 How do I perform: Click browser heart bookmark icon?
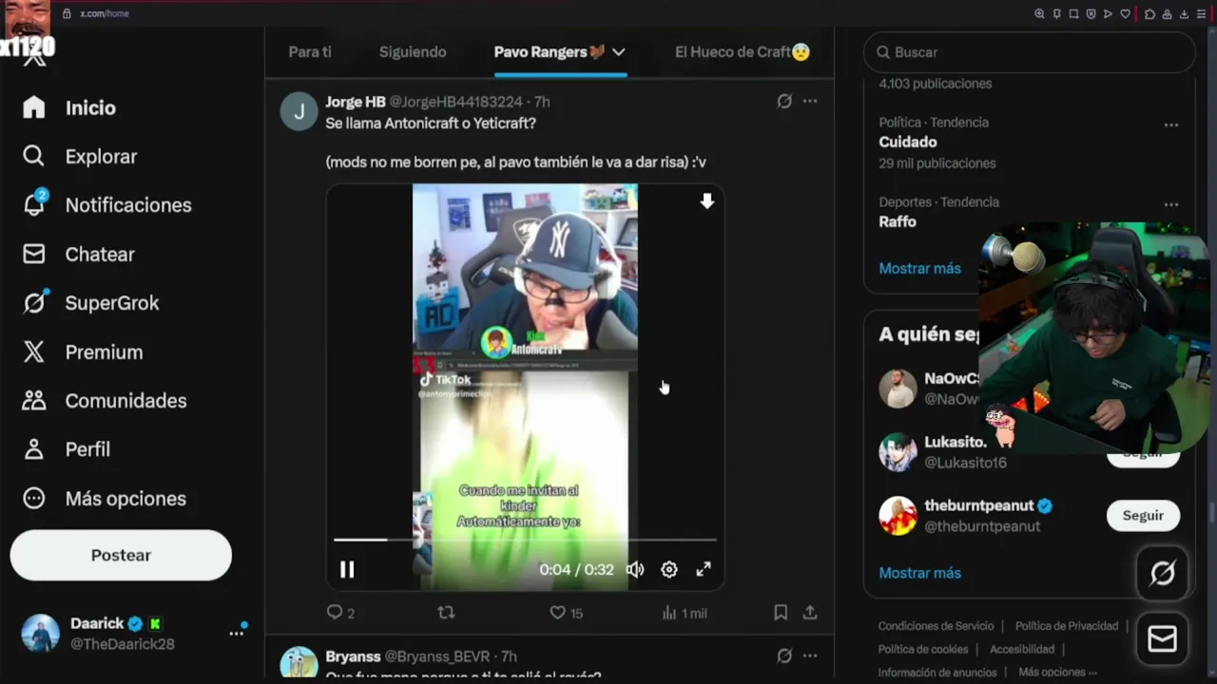pyautogui.click(x=1126, y=13)
